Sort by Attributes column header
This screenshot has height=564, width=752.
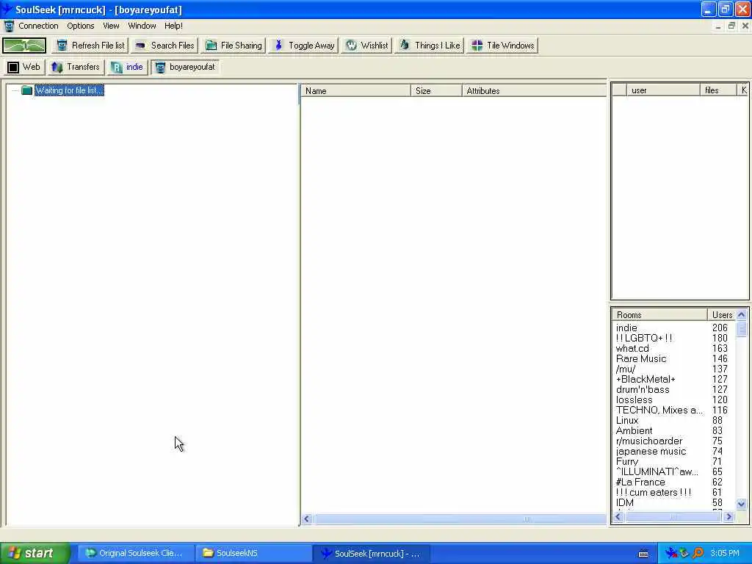535,90
